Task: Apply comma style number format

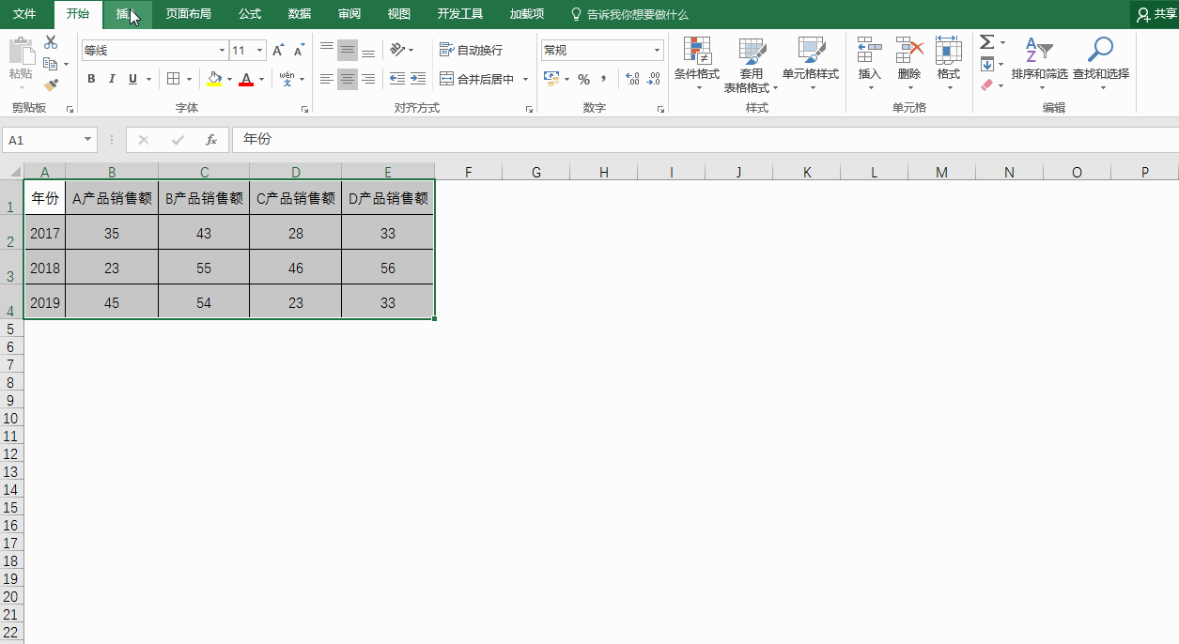Action: 604,79
